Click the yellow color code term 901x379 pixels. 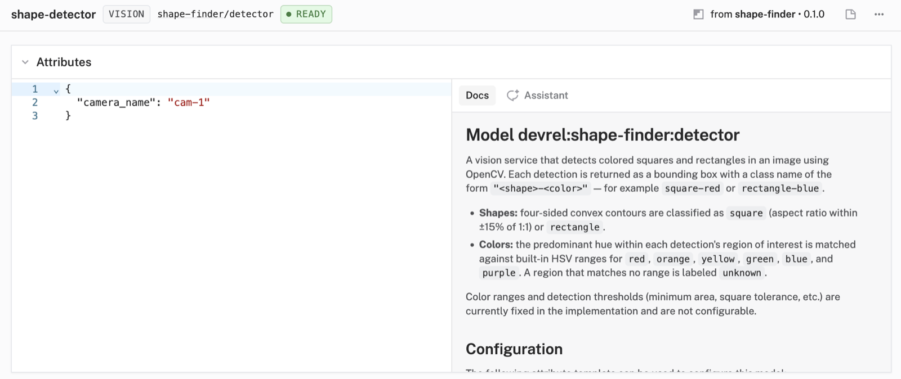718,259
